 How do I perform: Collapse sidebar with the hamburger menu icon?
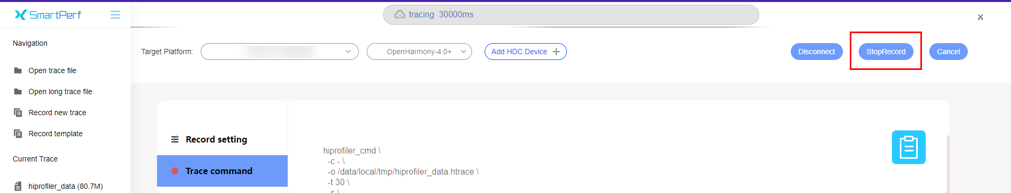click(115, 15)
